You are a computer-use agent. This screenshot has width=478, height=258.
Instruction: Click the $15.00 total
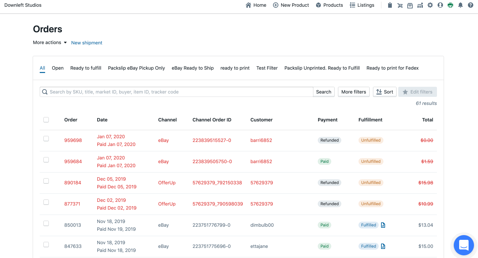426,246
